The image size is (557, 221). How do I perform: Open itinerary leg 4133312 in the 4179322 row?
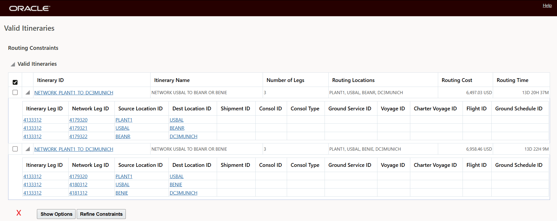pos(32,136)
